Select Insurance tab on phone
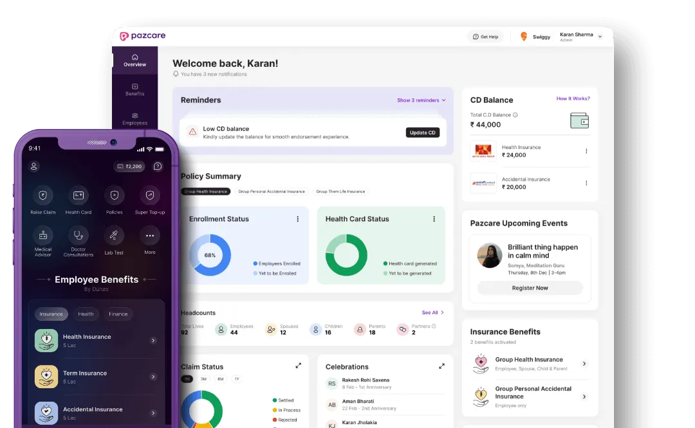This screenshot has width=695, height=428. click(51, 314)
